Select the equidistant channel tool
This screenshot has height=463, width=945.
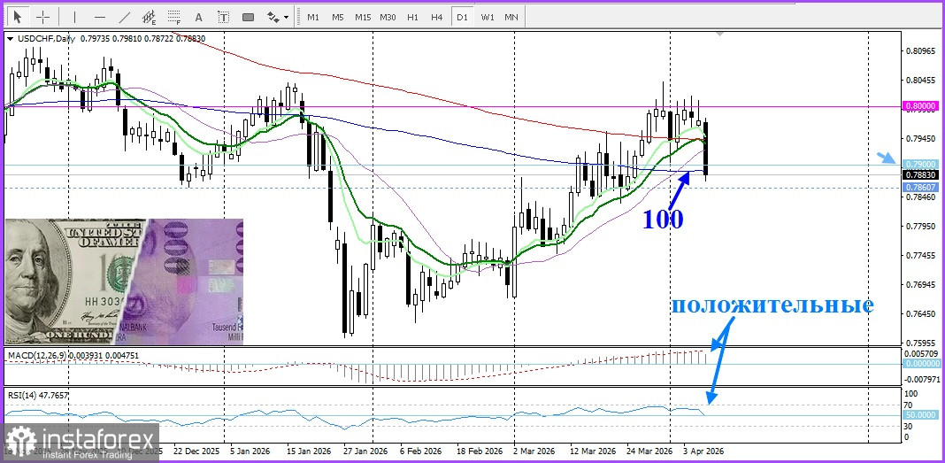[x=149, y=17]
